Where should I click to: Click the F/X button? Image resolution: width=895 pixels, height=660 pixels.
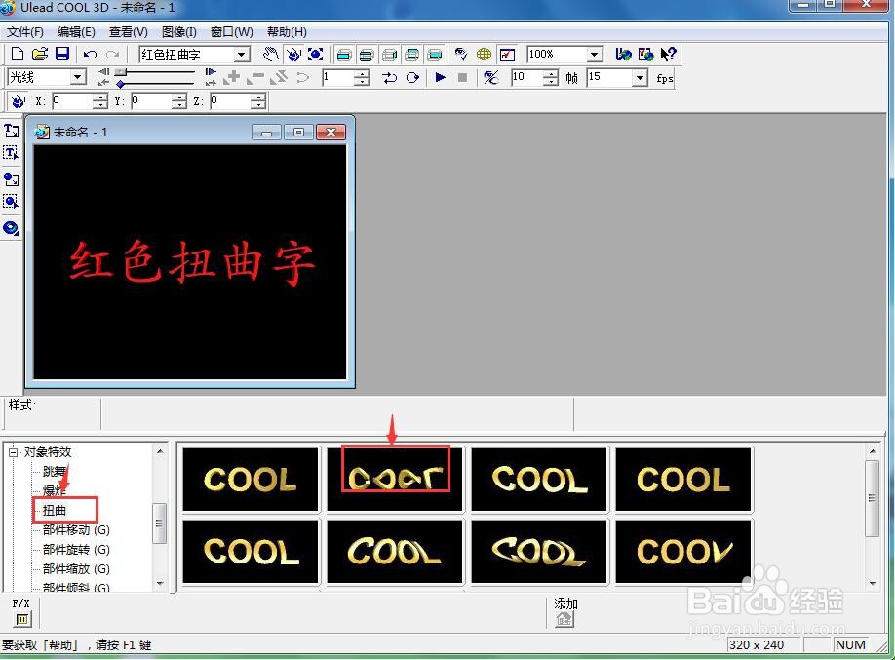coord(22,618)
